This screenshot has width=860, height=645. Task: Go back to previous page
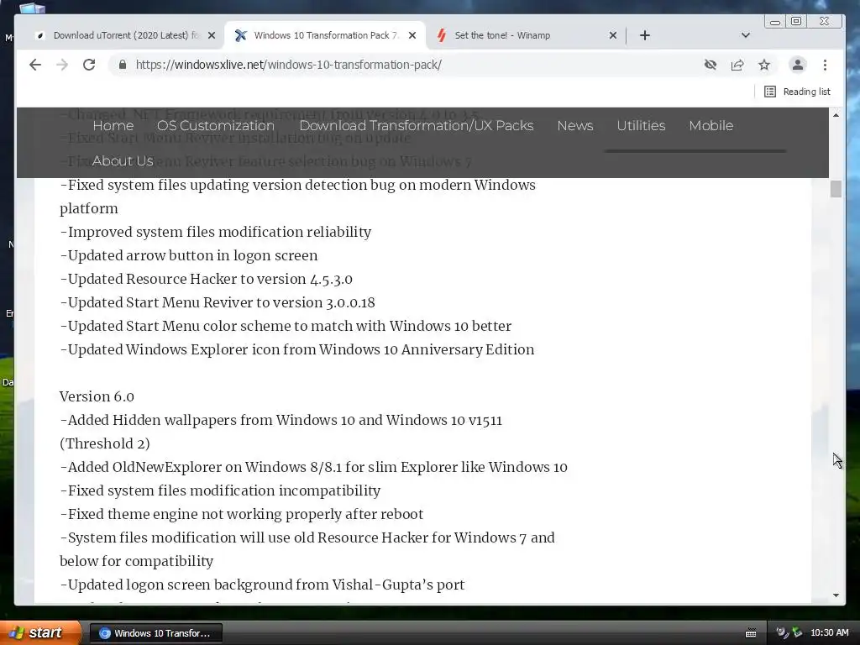pyautogui.click(x=35, y=65)
